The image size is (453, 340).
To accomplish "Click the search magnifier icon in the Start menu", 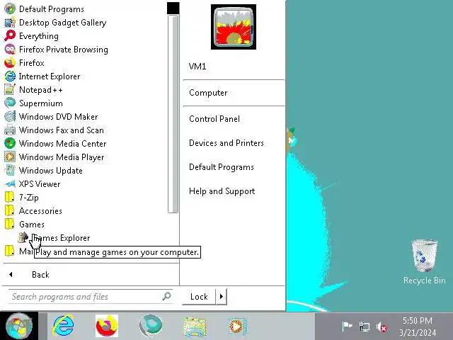I will click(x=166, y=296).
